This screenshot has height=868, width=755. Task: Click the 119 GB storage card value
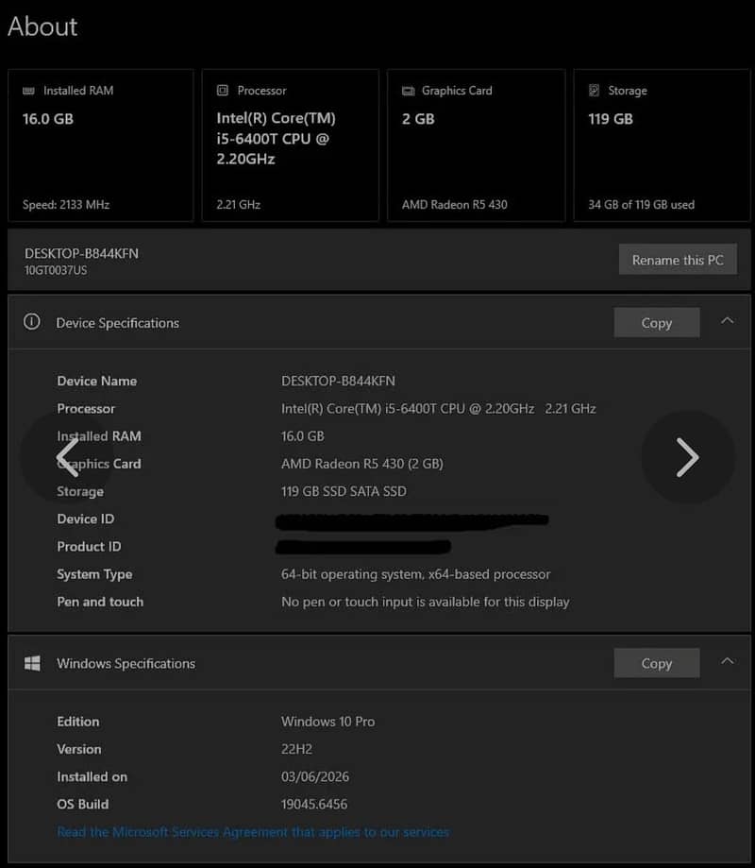(x=611, y=118)
